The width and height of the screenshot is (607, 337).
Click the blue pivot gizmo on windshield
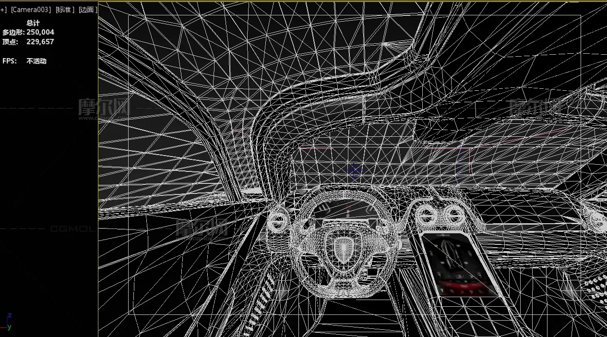coord(354,170)
